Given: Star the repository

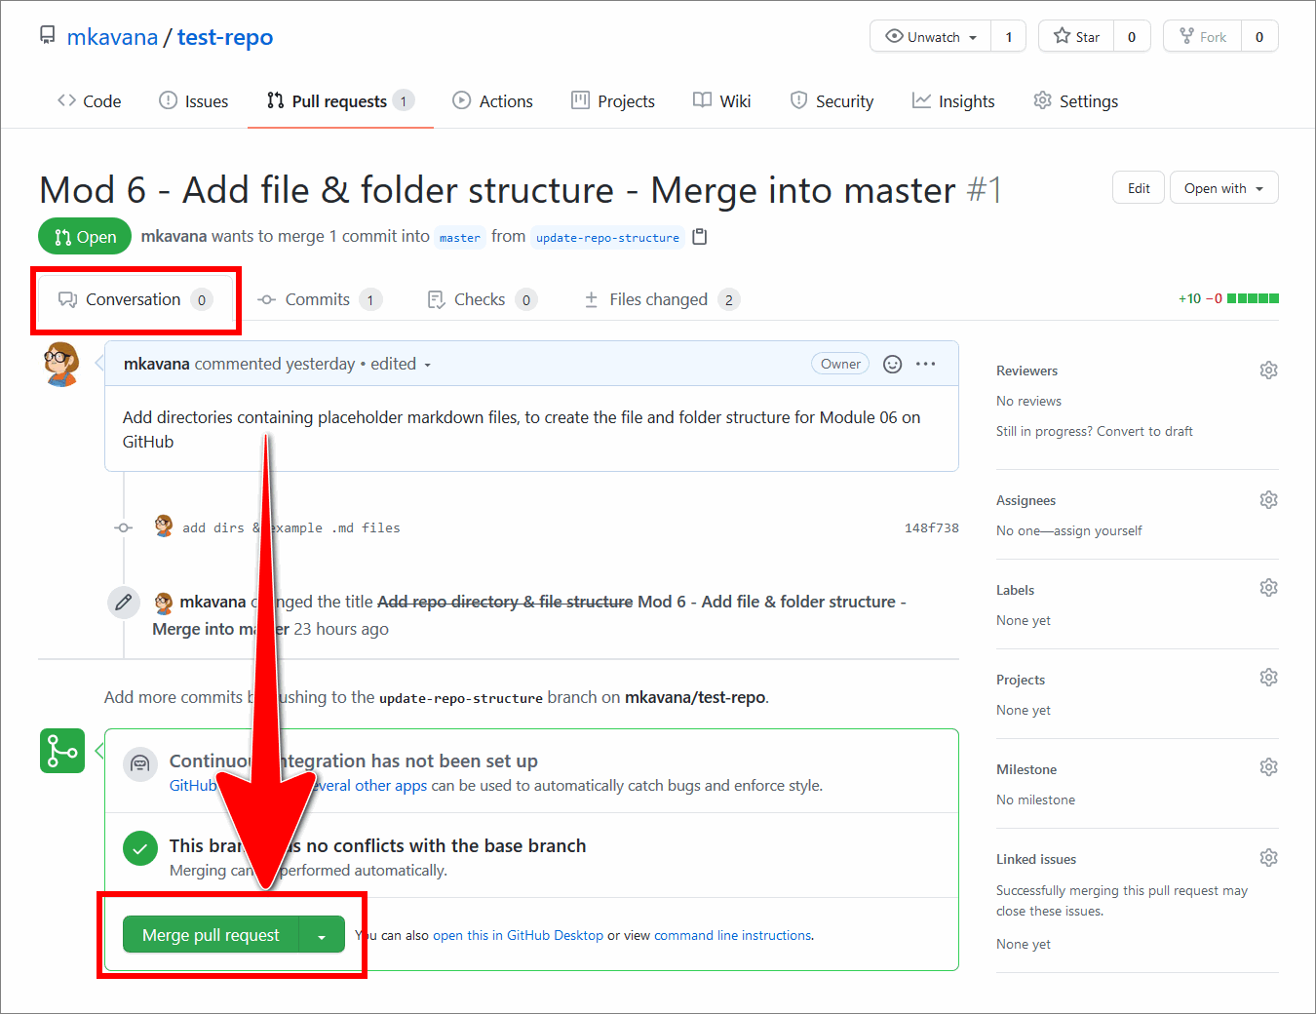Looking at the screenshot, I should point(1076,37).
